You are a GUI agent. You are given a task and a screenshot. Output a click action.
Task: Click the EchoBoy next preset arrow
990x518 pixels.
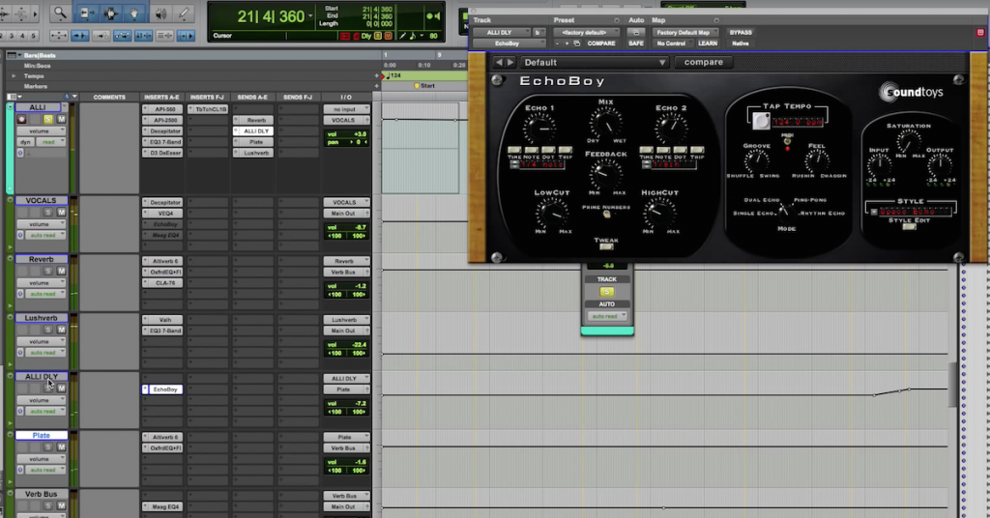click(x=510, y=63)
